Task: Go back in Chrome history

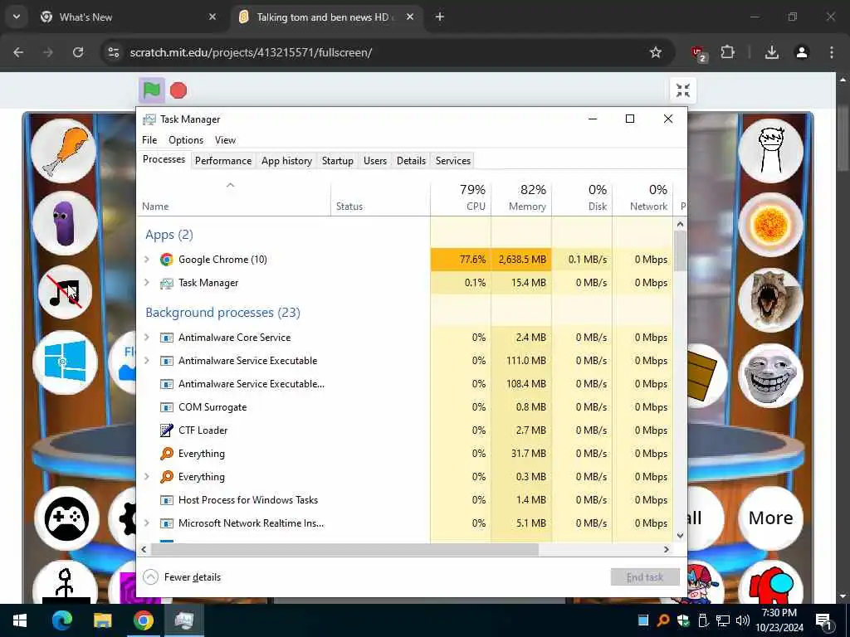Action: [x=18, y=52]
